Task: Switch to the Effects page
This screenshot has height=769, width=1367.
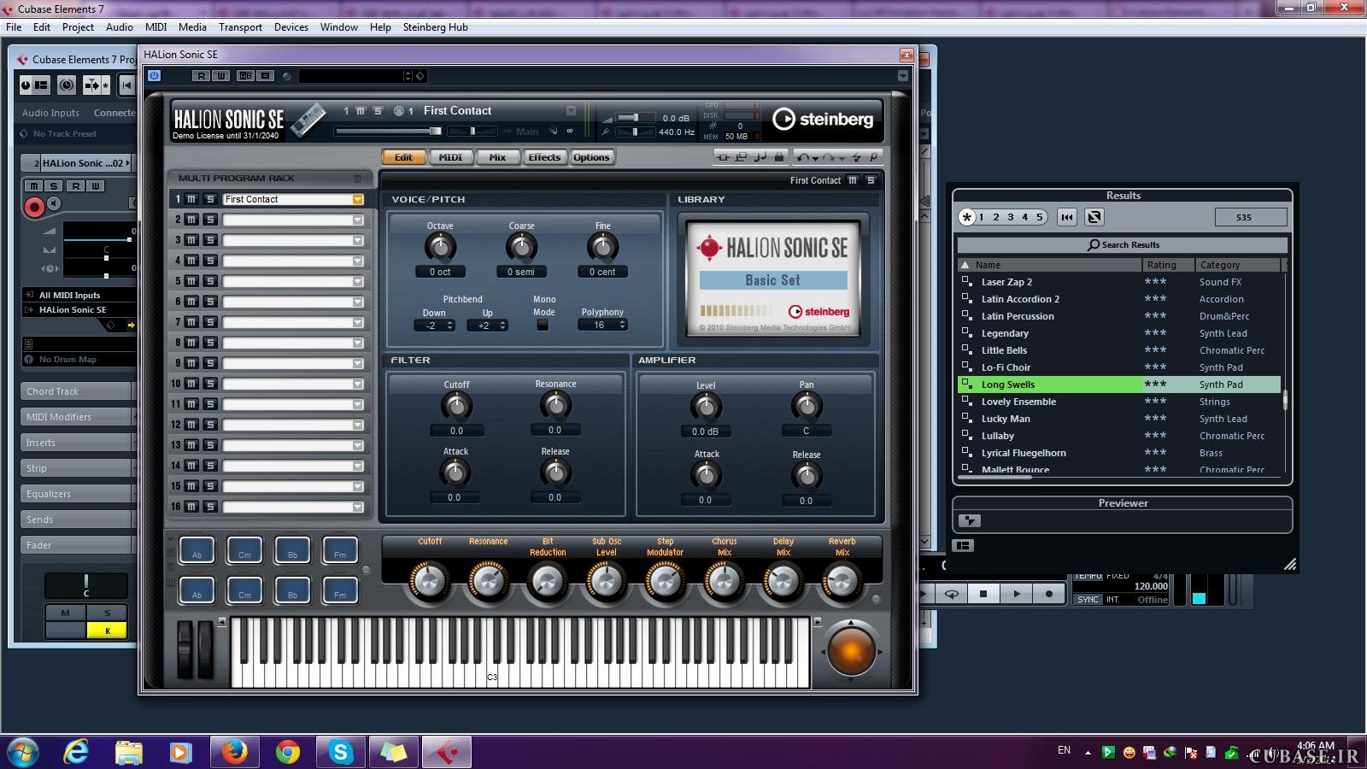Action: tap(544, 157)
